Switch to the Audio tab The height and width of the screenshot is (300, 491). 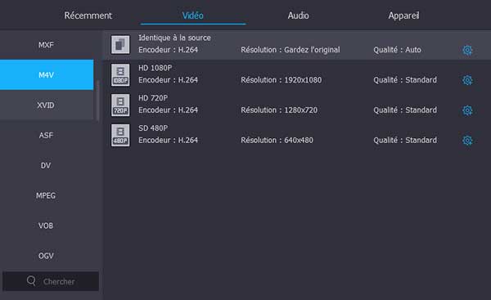(x=298, y=16)
